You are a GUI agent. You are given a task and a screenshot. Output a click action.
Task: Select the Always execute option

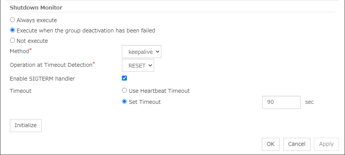tap(13, 20)
